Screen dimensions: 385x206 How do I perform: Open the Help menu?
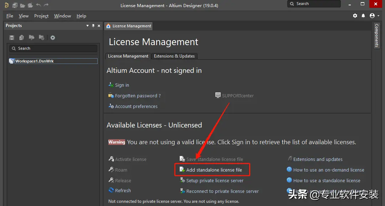pyautogui.click(x=81, y=16)
